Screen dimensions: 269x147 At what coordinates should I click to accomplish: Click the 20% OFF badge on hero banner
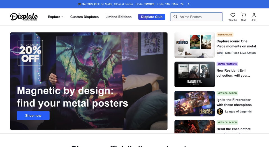coord(30,53)
